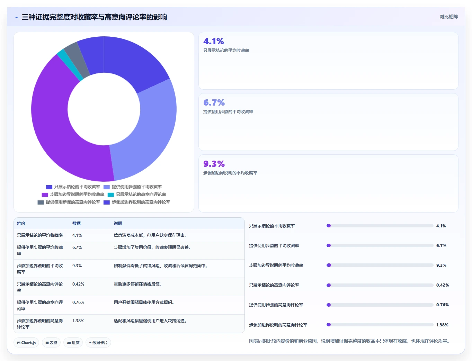The width and height of the screenshot is (472, 361).
Task: Click the progress bar valued 0.42%
Action: click(380, 285)
